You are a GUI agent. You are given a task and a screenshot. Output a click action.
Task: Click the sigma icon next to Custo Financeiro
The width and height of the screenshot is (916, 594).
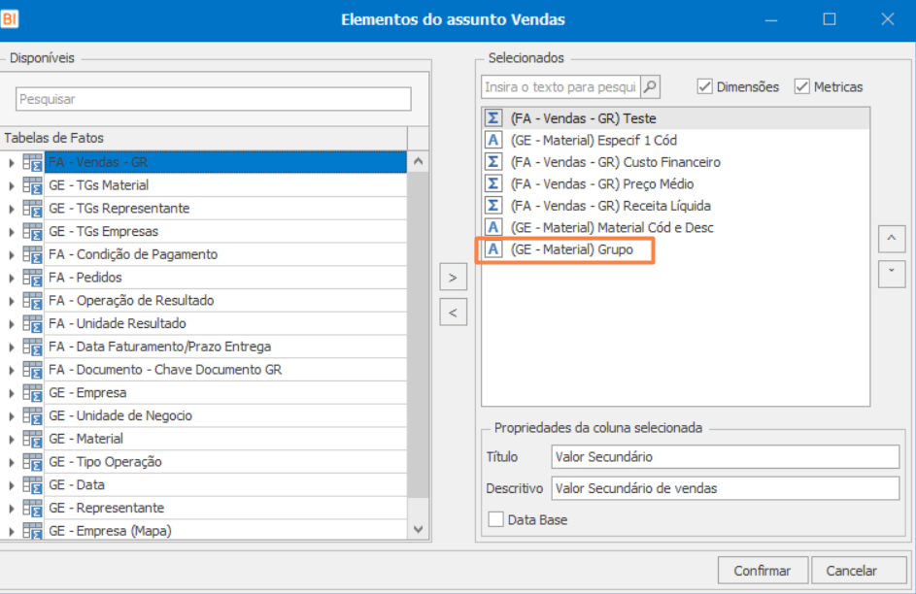coord(493,162)
